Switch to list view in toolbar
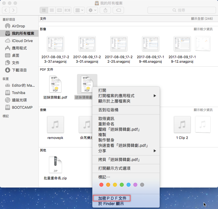Image resolution: width=218 pixels, height=209 pixels. pyautogui.click(x=52, y=10)
